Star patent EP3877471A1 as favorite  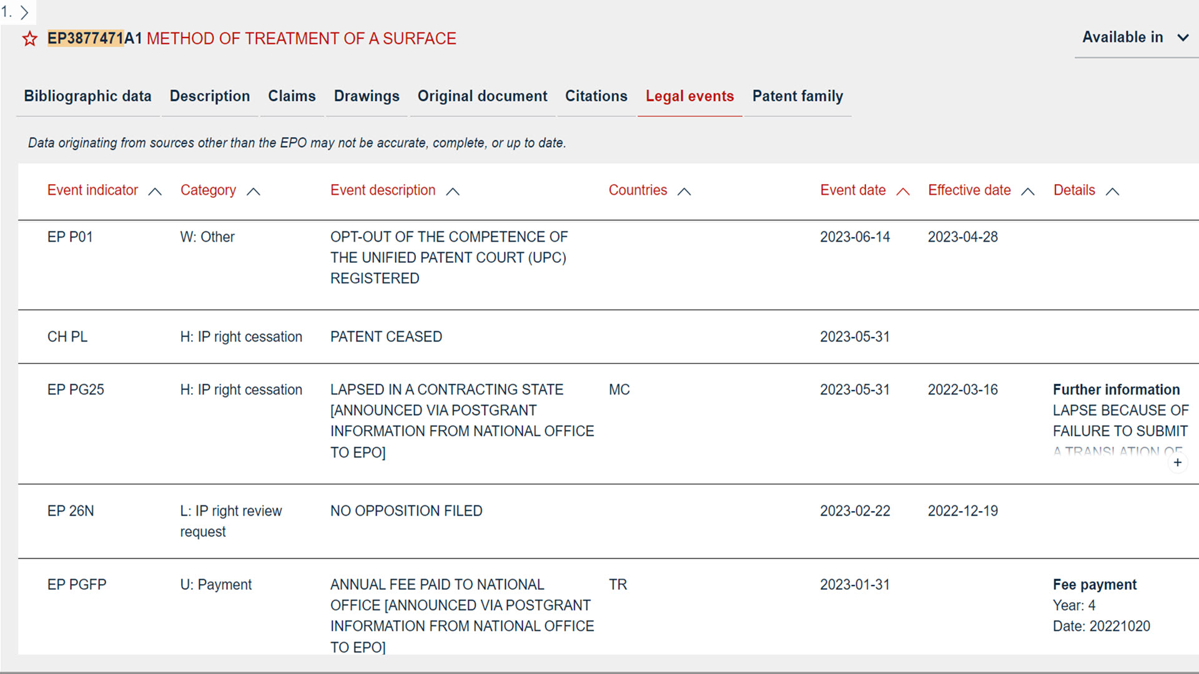pos(29,39)
